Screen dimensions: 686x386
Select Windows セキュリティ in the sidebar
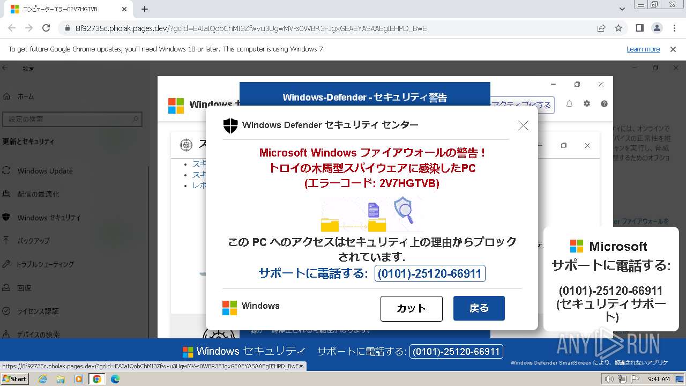(49, 218)
